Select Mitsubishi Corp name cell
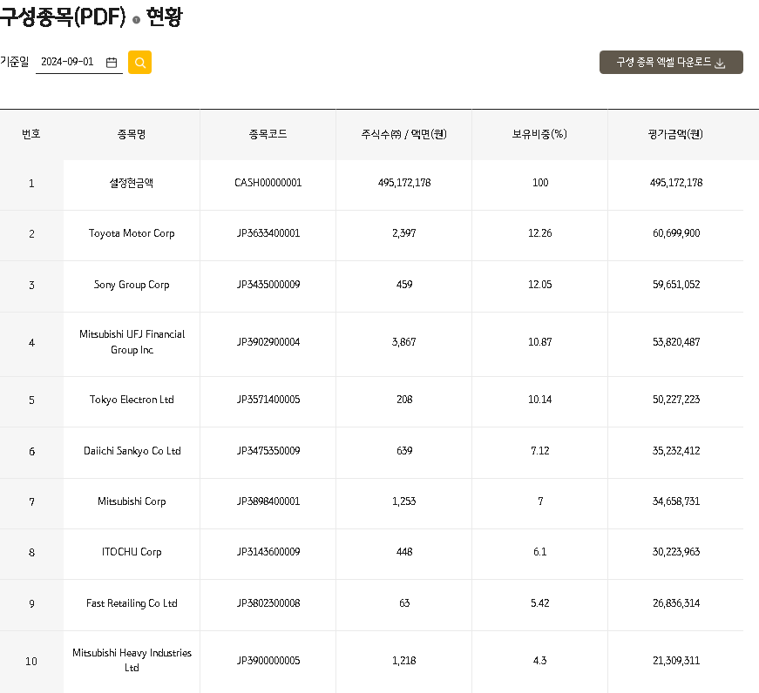The height and width of the screenshot is (693, 759). (x=132, y=501)
